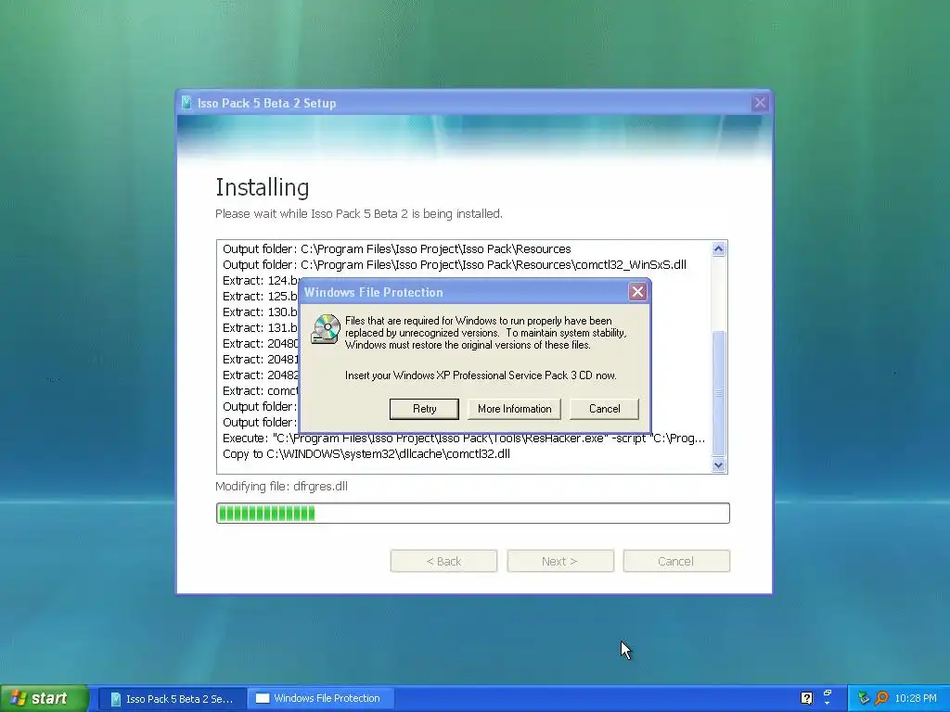The height and width of the screenshot is (712, 950).
Task: Switch to Isso Pack 5 Beta 2 Setup taskbar item
Action: (172, 699)
